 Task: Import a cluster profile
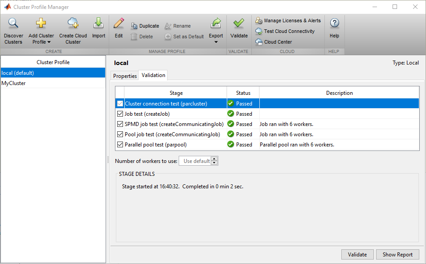tap(98, 27)
